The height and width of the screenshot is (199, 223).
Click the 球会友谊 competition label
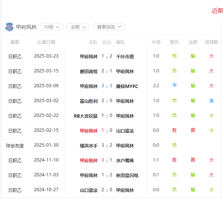tap(15, 146)
